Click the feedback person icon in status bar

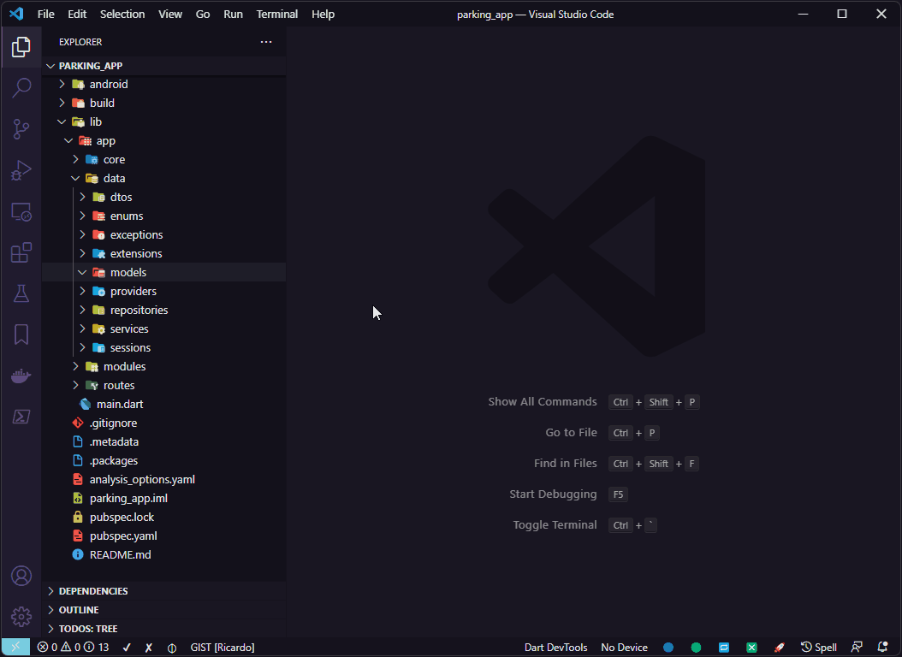[857, 648]
